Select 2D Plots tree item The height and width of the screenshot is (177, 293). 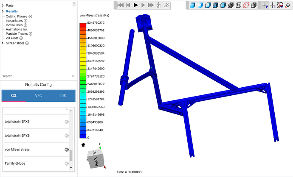point(12,38)
